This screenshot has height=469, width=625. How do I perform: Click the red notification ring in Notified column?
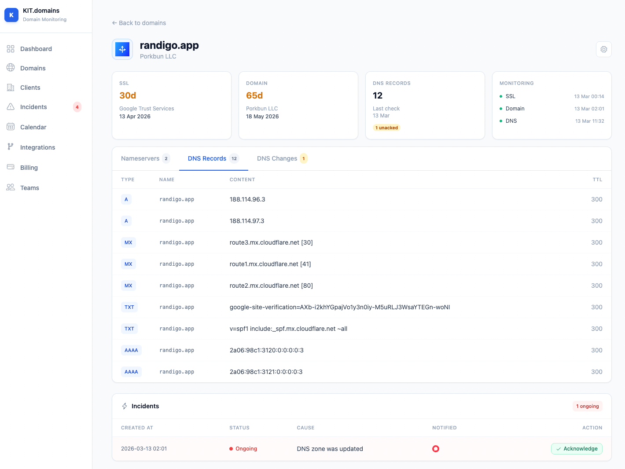[436, 449]
